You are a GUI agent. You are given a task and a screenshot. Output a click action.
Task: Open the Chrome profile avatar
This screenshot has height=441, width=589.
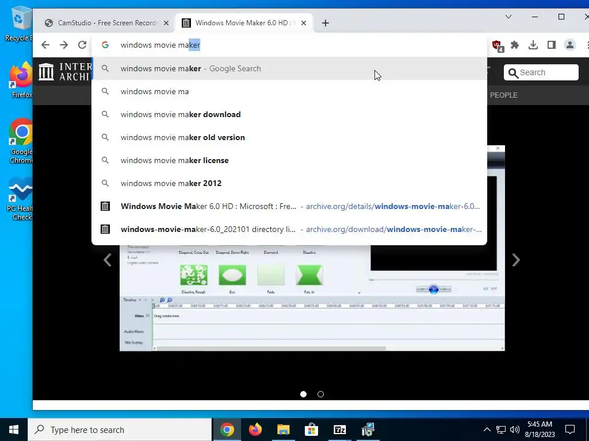click(x=570, y=45)
